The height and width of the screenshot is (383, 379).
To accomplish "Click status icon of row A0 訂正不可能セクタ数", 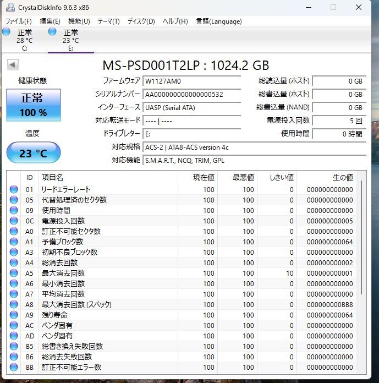I will 14,231.
